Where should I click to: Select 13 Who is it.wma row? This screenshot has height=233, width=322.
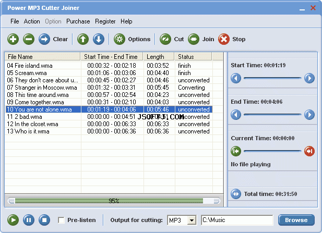(x=109, y=131)
